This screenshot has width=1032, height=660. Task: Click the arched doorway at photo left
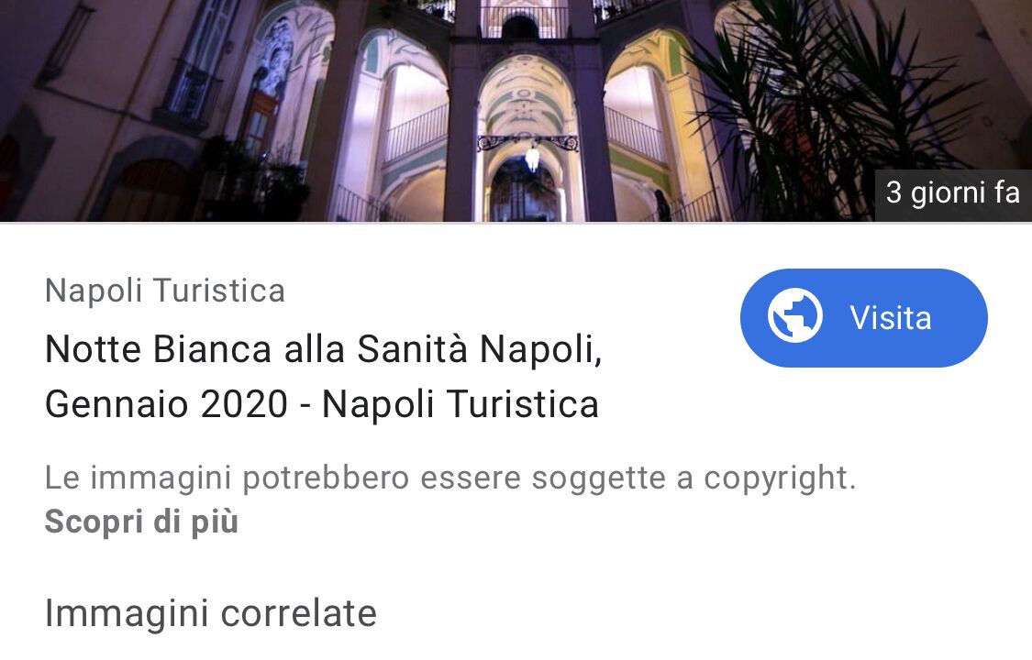pos(146,191)
